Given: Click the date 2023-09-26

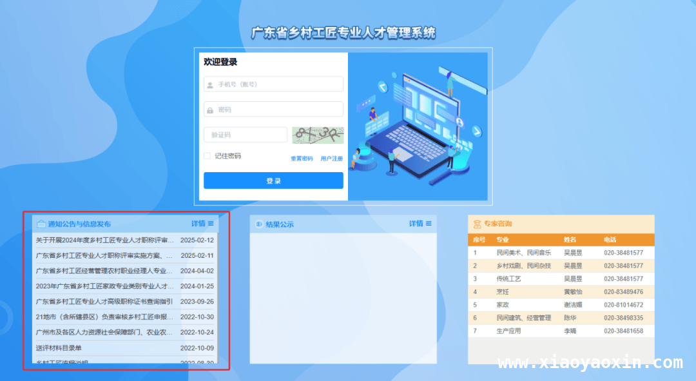Looking at the screenshot, I should (x=197, y=302).
